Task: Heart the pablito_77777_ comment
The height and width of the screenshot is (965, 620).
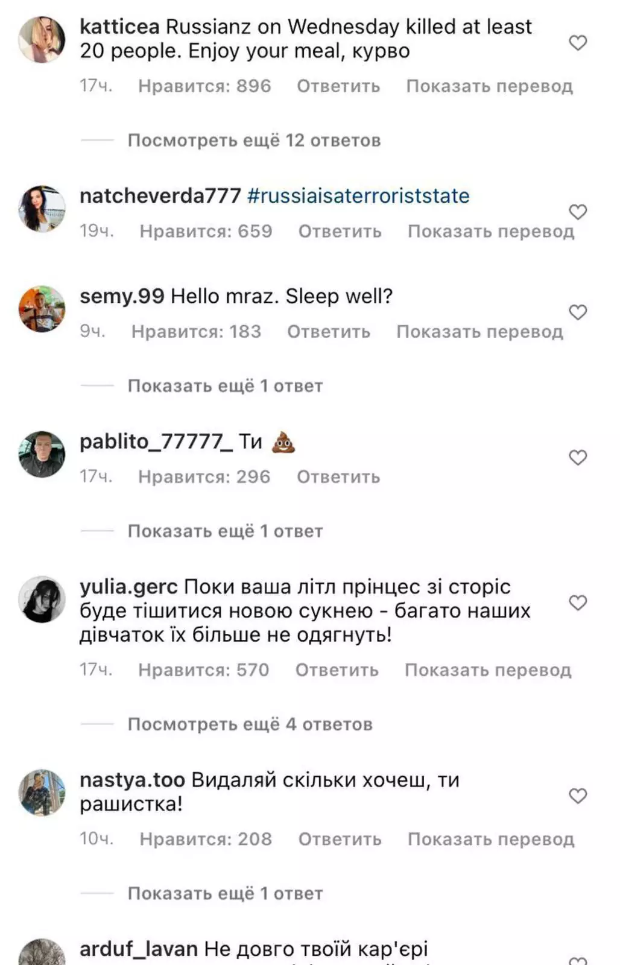Action: click(578, 458)
